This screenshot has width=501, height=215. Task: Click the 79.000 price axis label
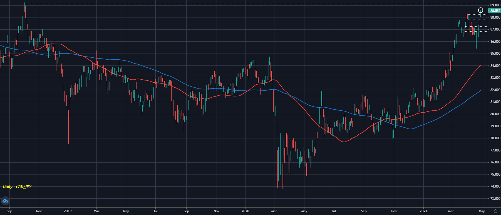click(x=495, y=126)
